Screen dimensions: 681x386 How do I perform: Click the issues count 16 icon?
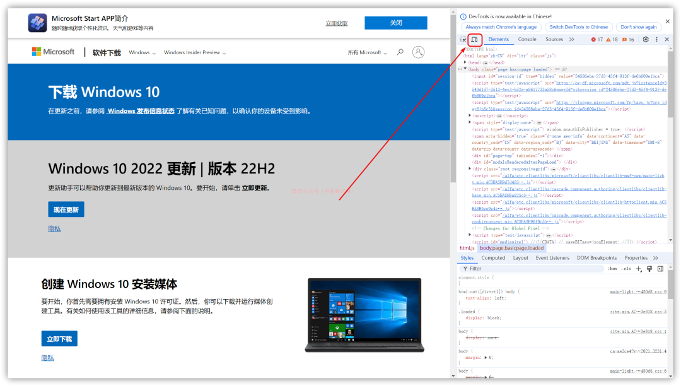[x=629, y=40]
